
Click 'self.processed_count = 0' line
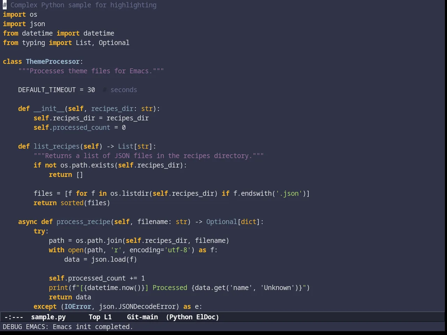80,127
